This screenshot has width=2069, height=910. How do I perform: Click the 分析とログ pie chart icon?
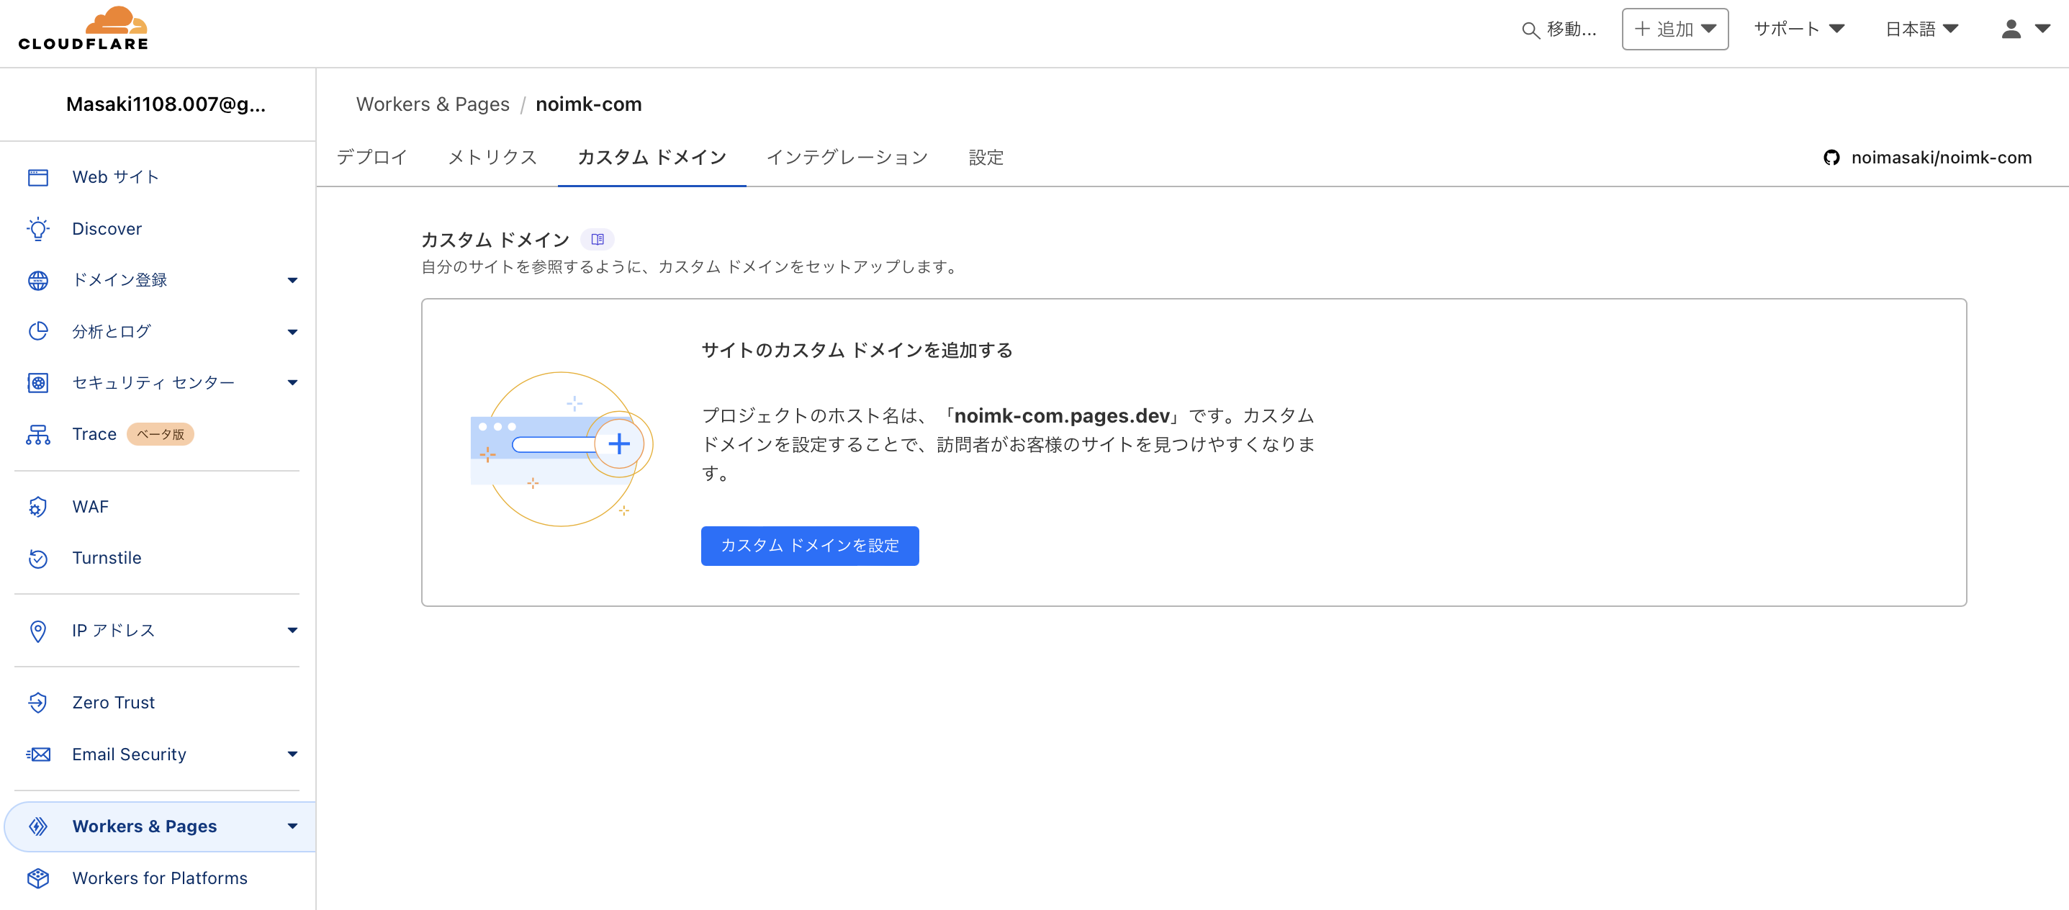coord(37,331)
